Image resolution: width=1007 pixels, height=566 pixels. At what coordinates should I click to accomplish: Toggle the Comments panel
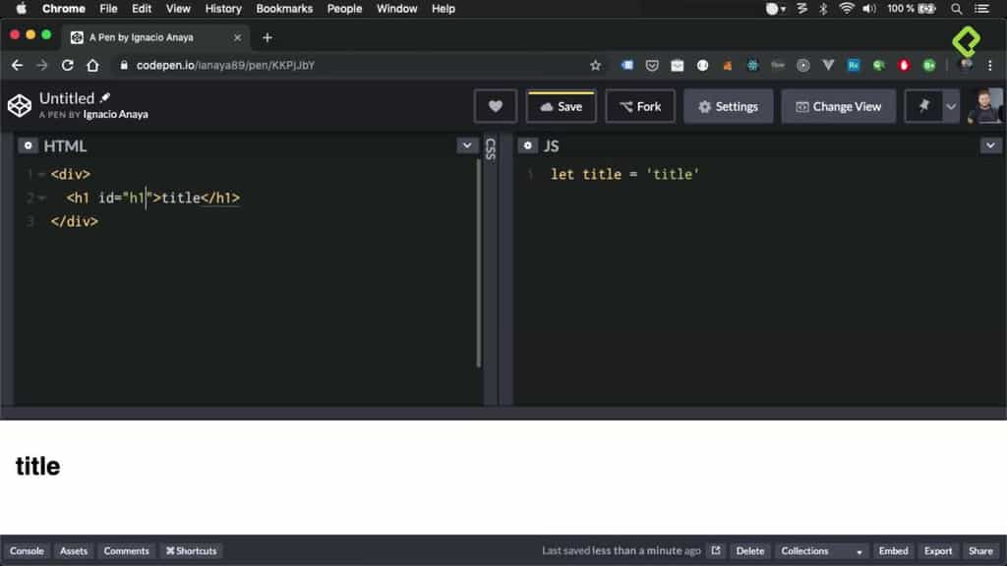pyautogui.click(x=126, y=550)
